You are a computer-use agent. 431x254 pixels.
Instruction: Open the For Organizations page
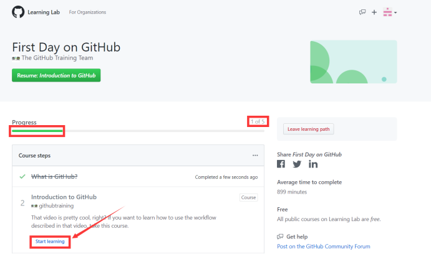87,12
